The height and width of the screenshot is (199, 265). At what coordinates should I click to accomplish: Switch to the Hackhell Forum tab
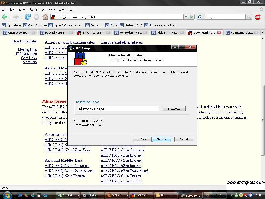tap(56, 33)
